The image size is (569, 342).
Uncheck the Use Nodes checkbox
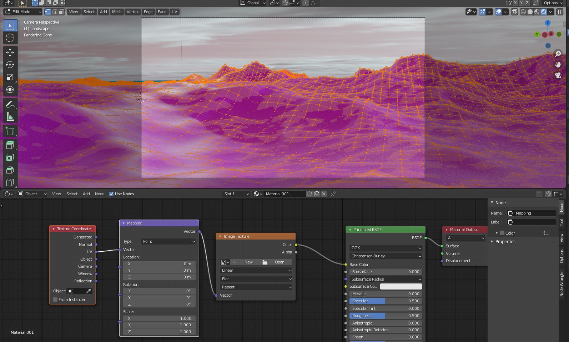(x=111, y=194)
